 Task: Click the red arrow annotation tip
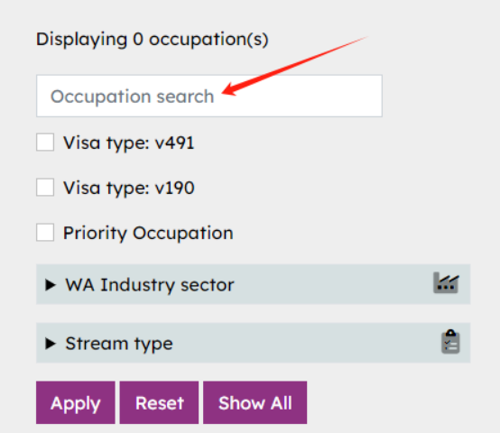coord(223,92)
